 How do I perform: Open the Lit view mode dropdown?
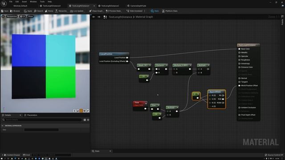pos(23,16)
